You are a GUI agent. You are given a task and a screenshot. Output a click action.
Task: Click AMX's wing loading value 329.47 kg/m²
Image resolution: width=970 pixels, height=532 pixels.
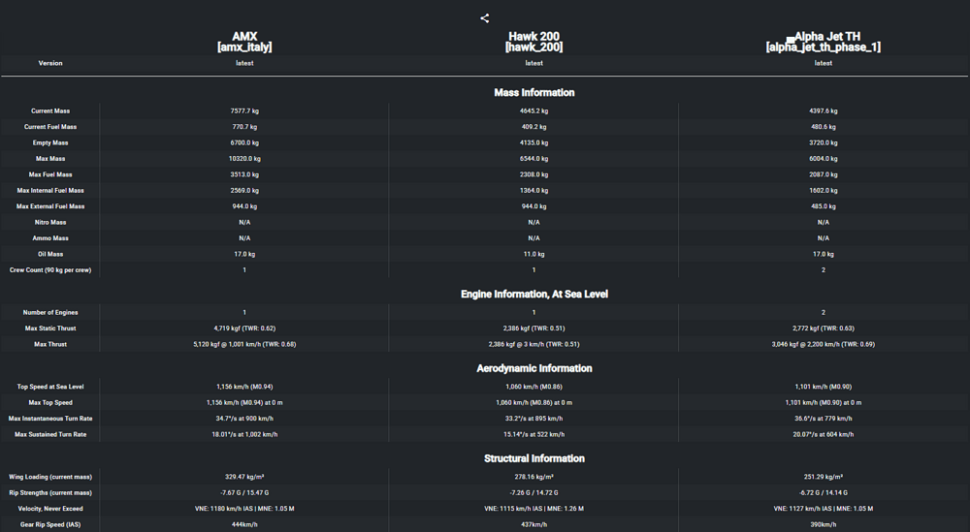click(244, 477)
